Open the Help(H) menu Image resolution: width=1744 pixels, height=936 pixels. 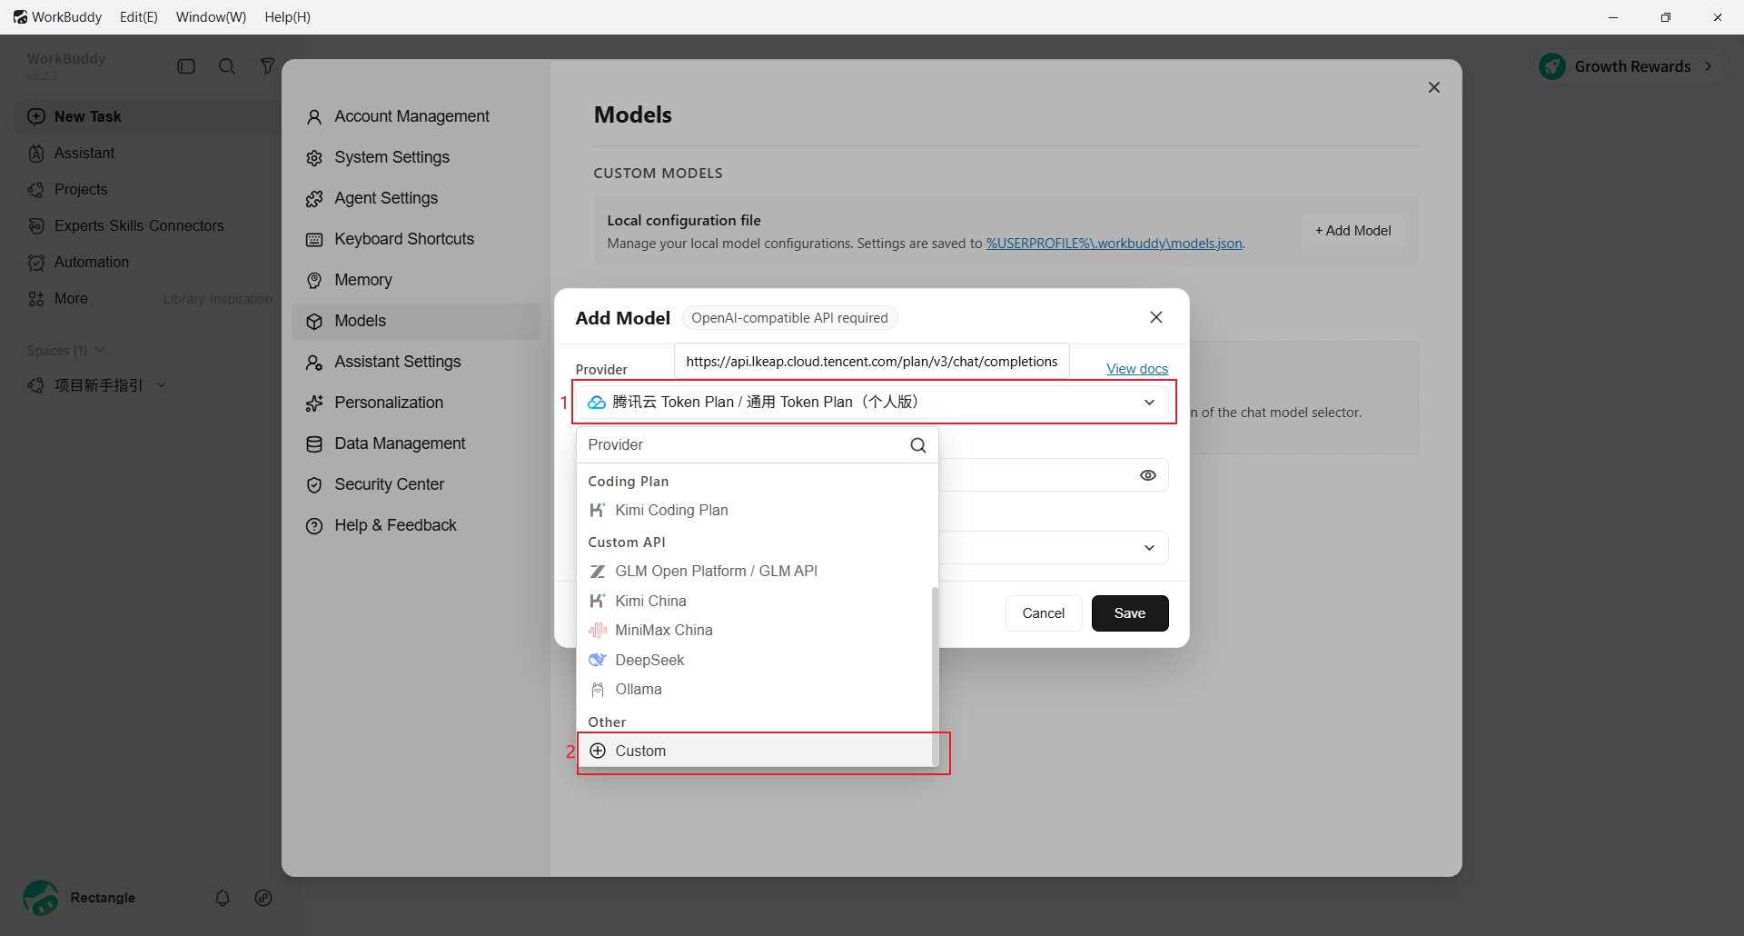click(287, 17)
